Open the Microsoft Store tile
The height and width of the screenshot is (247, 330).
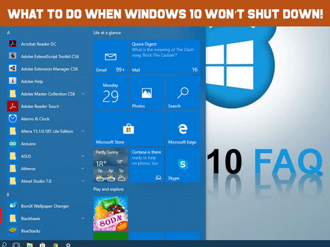coord(128,129)
